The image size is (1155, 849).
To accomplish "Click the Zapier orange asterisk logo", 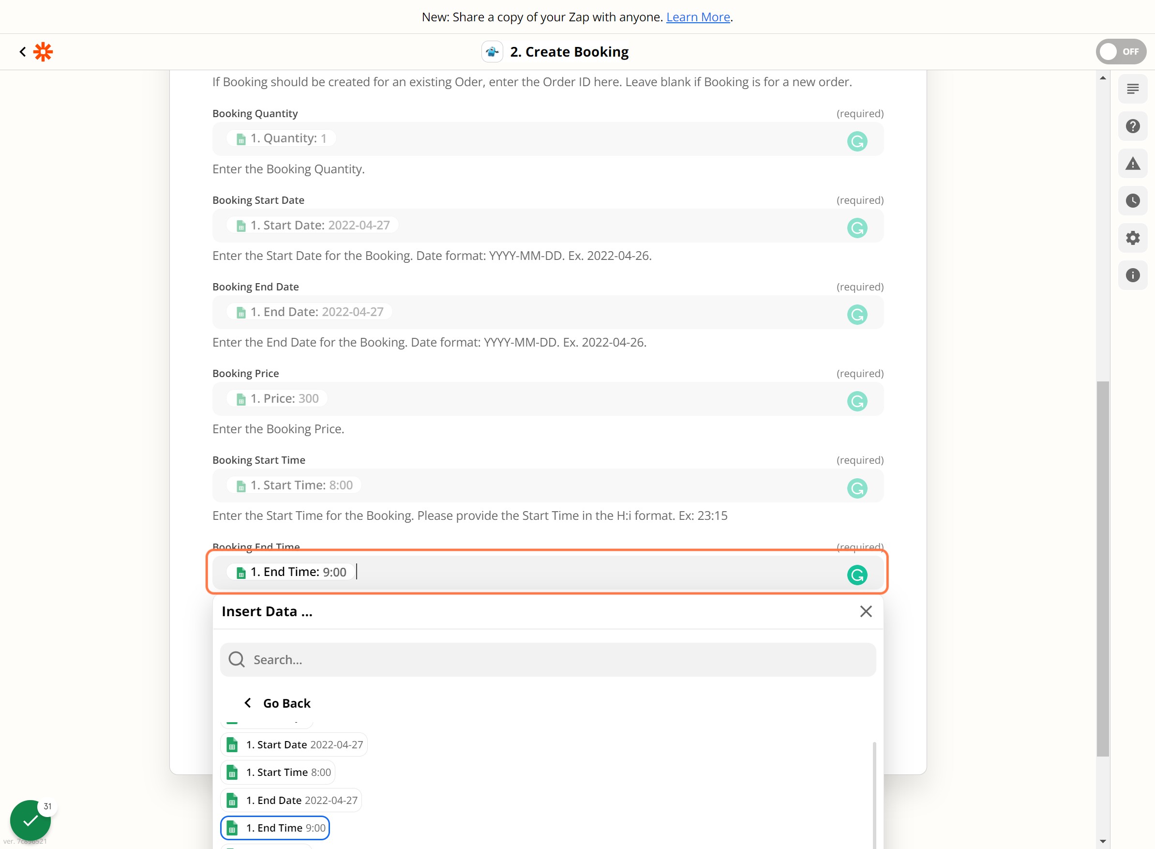I will pos(43,52).
